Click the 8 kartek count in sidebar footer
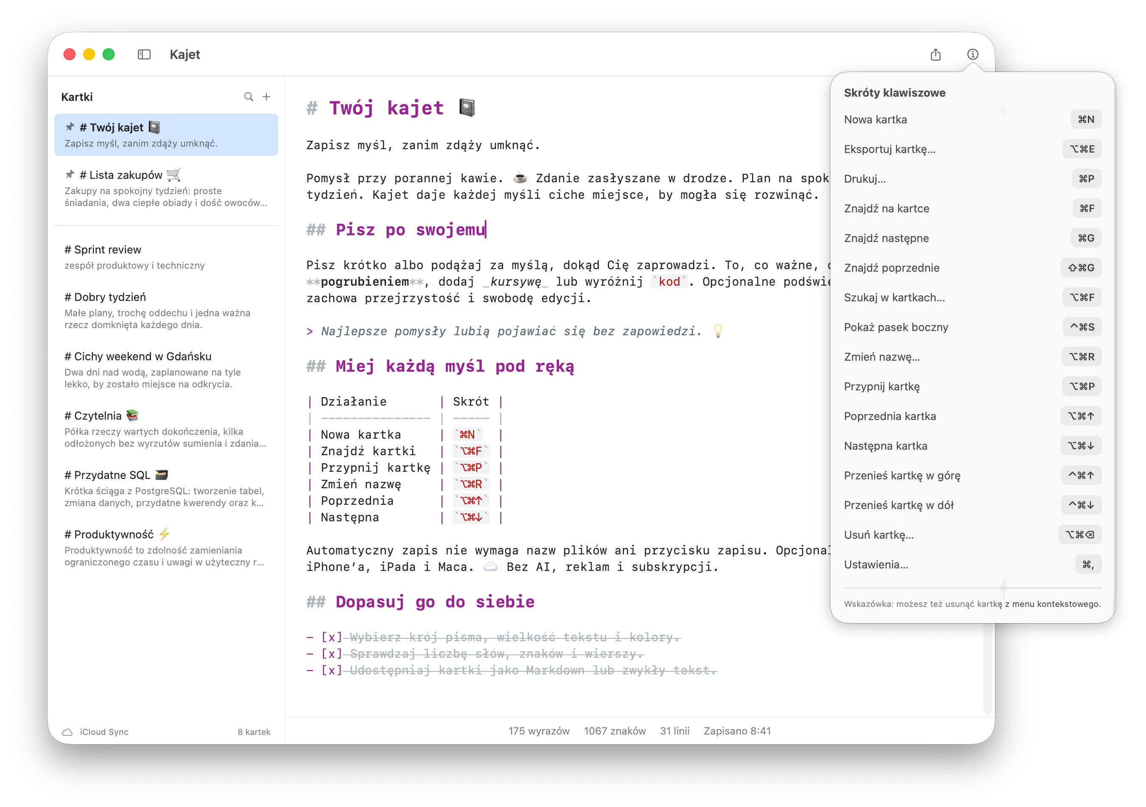Viewport: 1146px width, 807px height. click(x=254, y=732)
